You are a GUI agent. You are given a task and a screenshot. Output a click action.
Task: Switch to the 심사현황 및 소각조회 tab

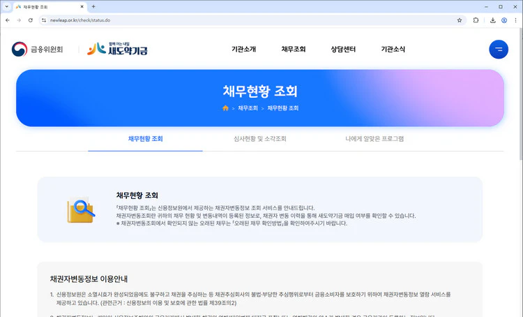click(x=260, y=139)
